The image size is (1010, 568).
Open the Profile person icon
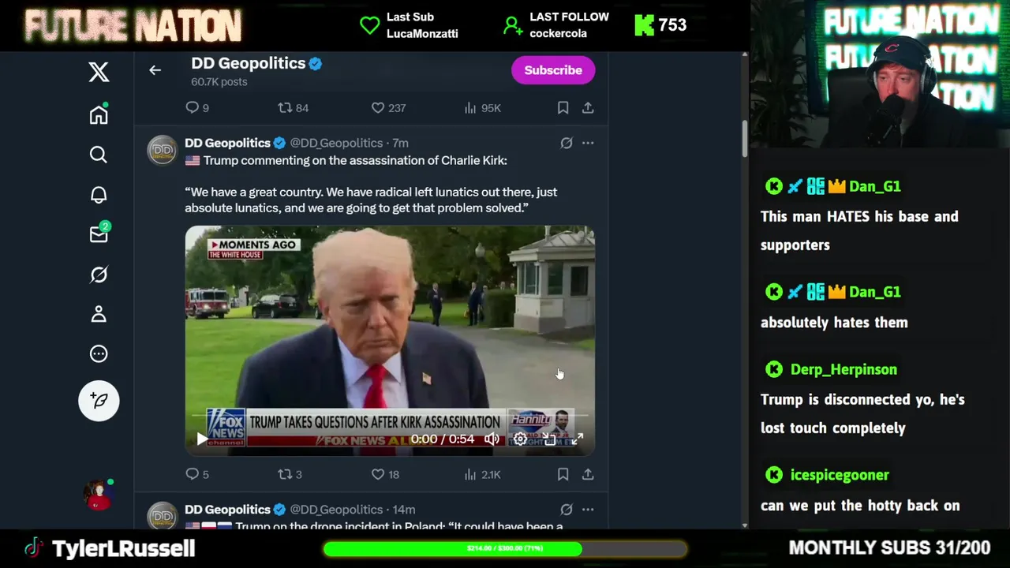click(x=99, y=314)
